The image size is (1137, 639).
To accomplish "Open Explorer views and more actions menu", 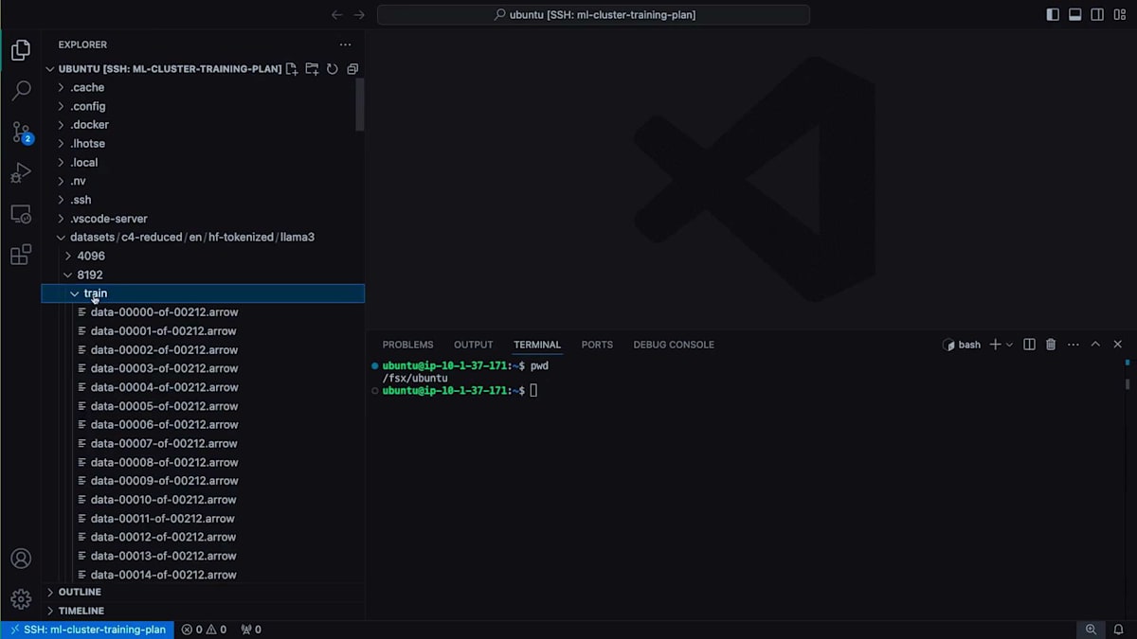I will pyautogui.click(x=346, y=44).
